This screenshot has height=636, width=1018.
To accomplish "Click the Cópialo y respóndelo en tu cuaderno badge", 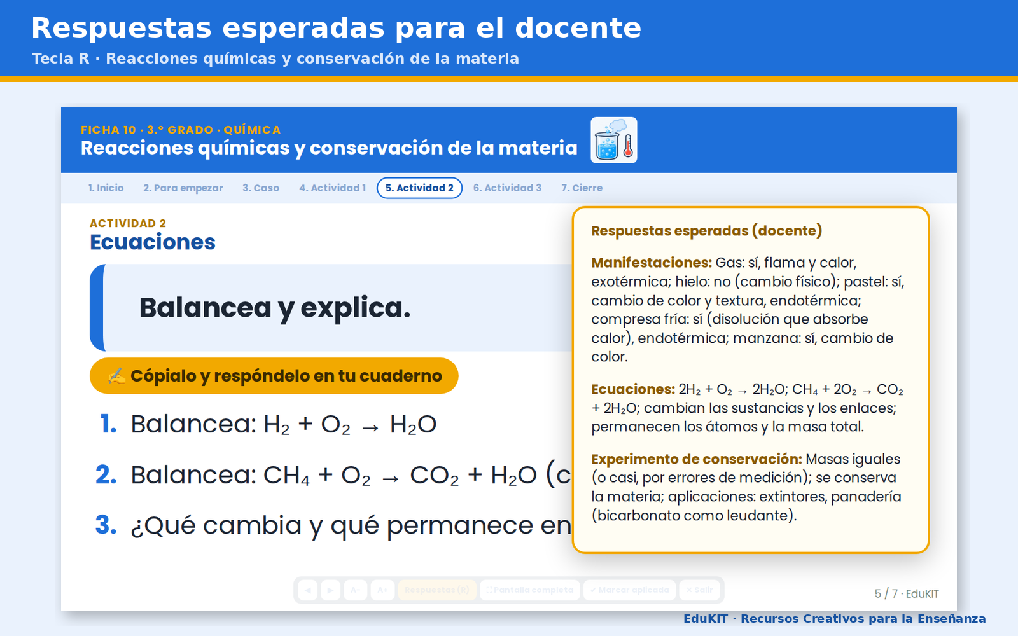I will tap(274, 376).
